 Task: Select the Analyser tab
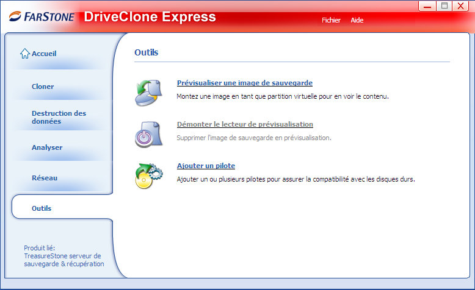(47, 147)
